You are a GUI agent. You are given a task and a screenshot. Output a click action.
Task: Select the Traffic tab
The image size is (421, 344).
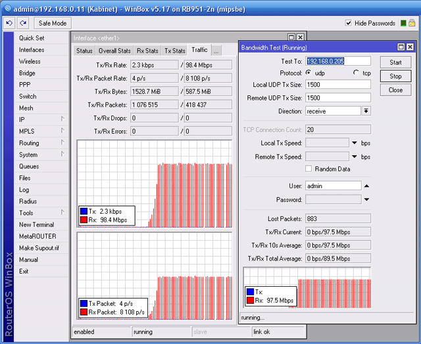point(199,50)
